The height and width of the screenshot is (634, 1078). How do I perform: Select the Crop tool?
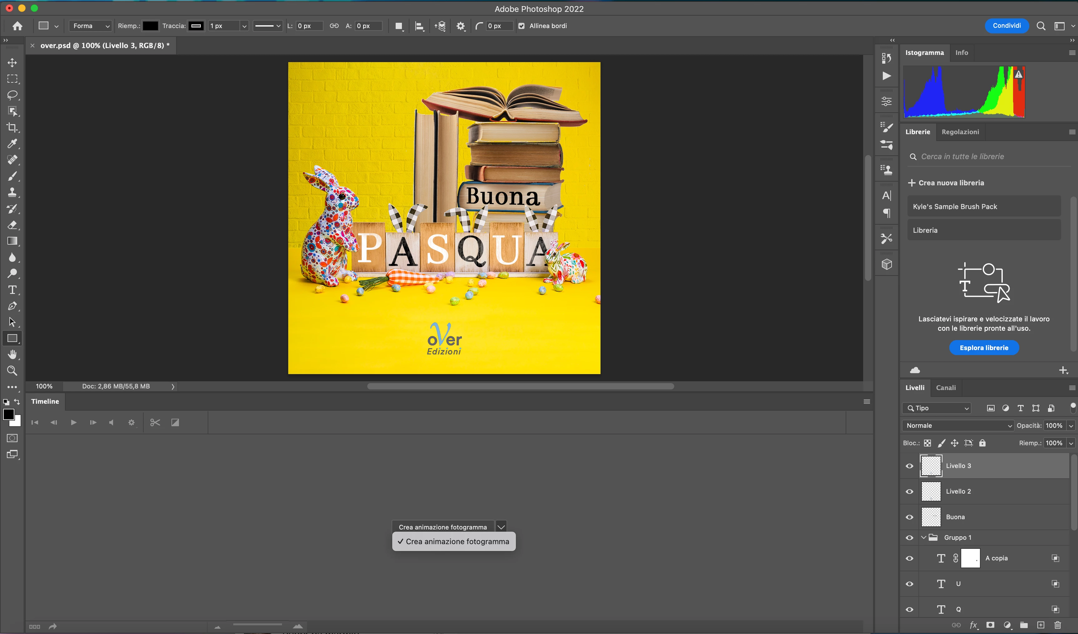click(x=12, y=127)
